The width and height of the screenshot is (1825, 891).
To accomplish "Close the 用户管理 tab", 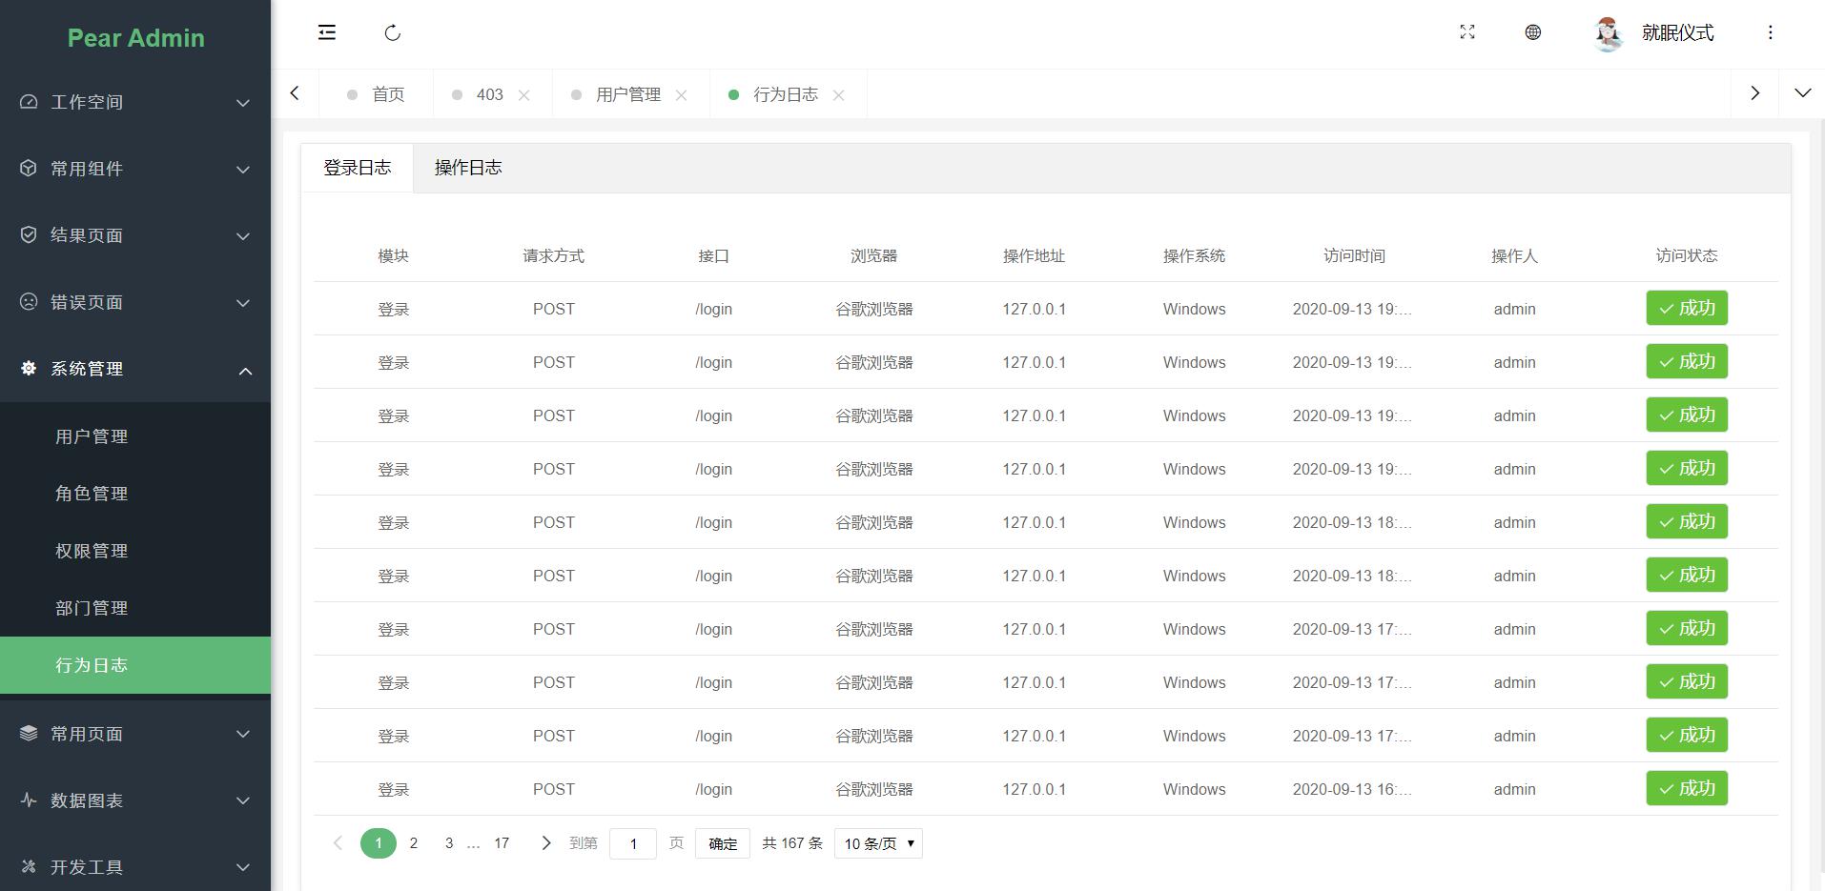I will (681, 95).
